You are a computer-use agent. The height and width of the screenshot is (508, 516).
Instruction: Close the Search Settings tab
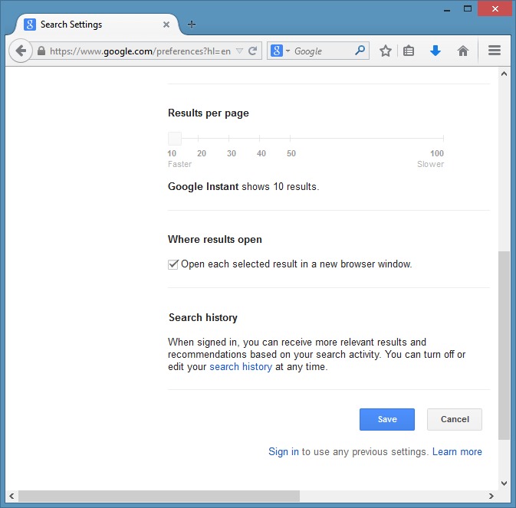(x=166, y=25)
